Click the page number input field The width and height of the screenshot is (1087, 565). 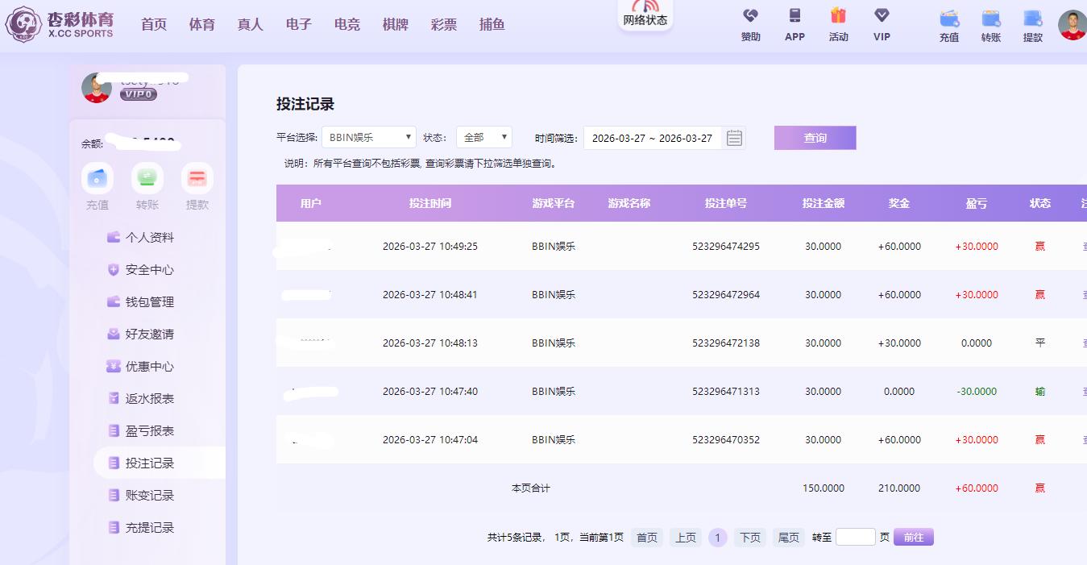pyautogui.click(x=855, y=537)
